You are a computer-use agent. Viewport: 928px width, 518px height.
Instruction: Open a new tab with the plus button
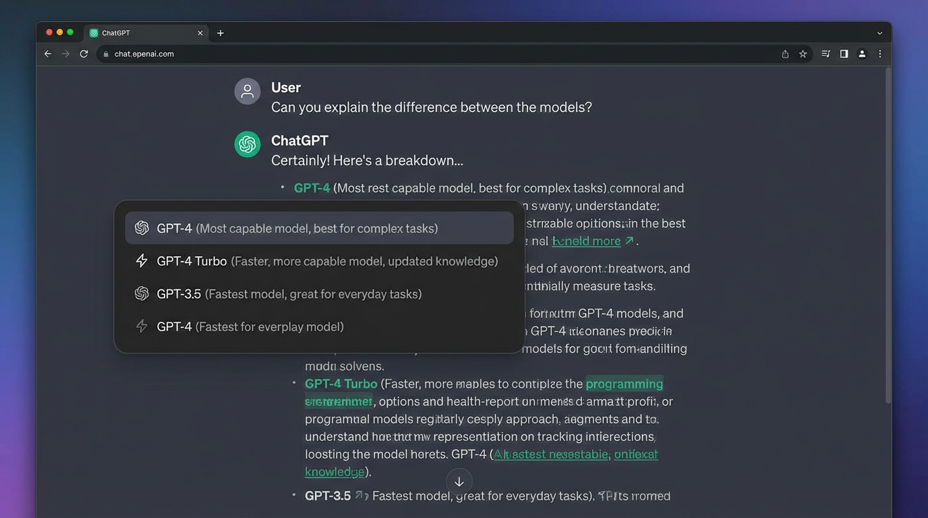220,32
